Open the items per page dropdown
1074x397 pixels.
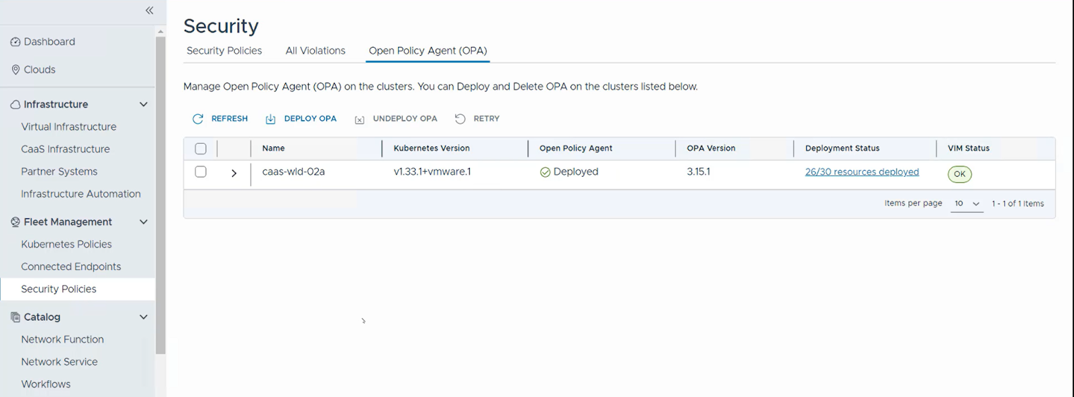pyautogui.click(x=967, y=204)
